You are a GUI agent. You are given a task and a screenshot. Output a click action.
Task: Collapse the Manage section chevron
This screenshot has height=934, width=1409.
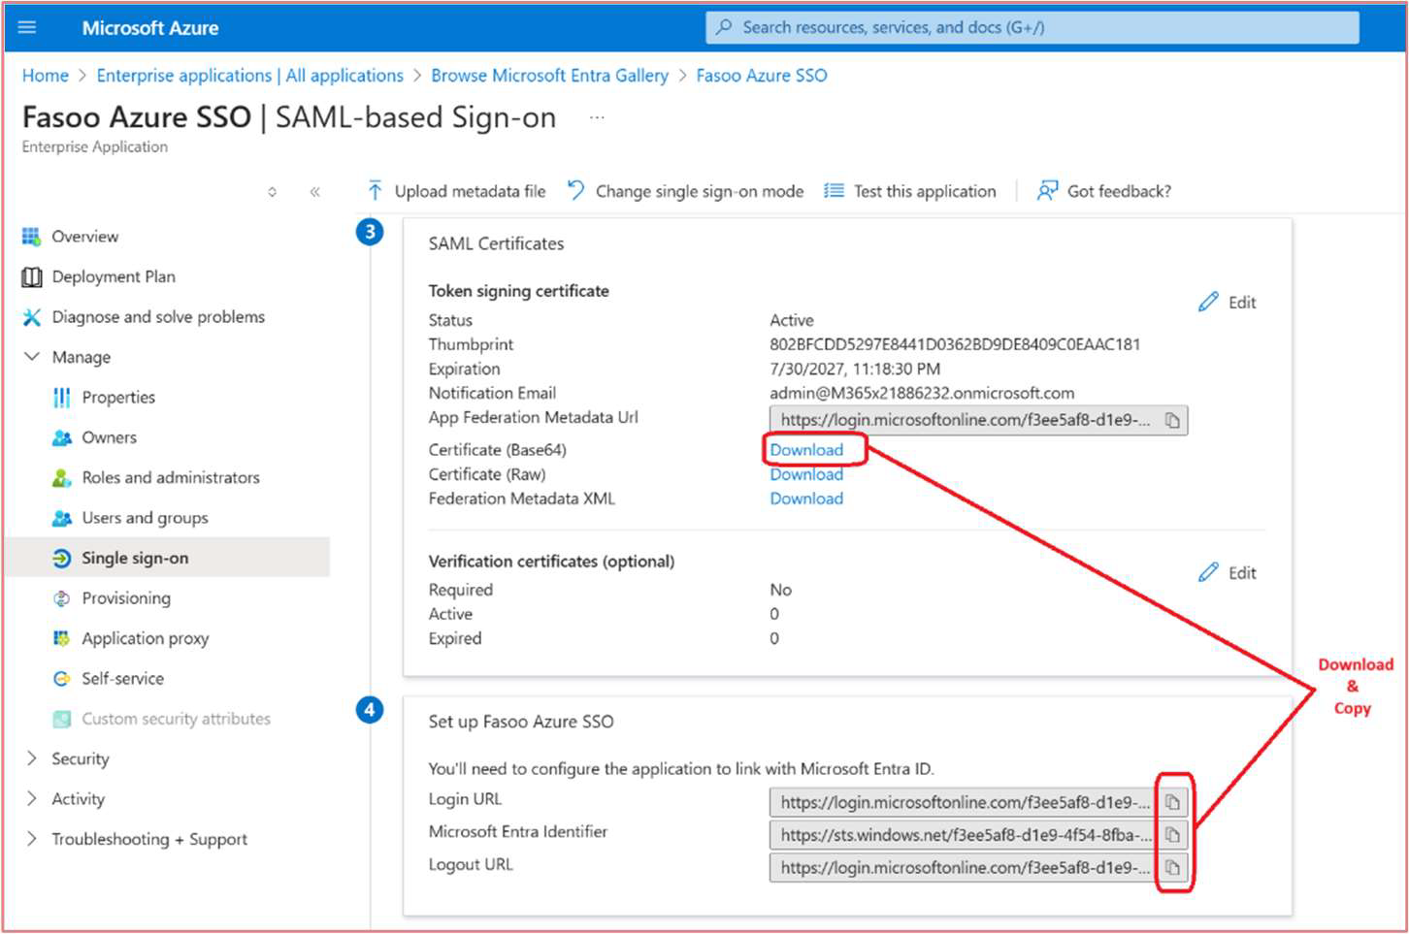[32, 357]
